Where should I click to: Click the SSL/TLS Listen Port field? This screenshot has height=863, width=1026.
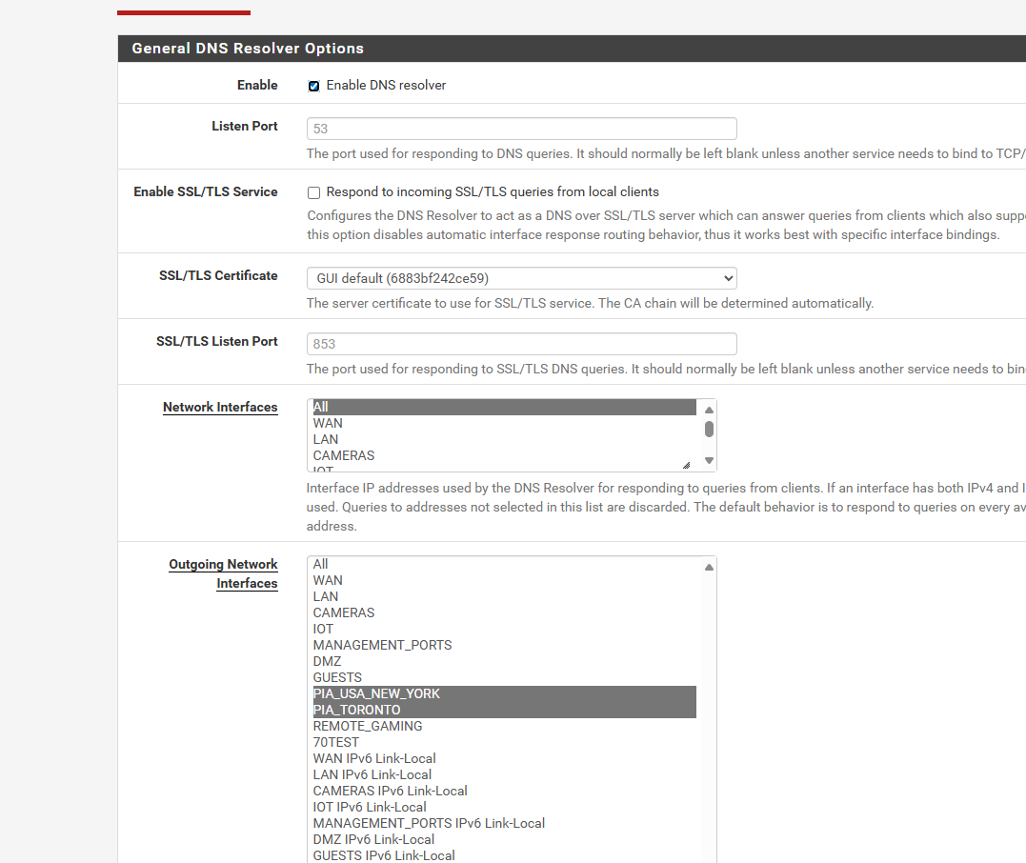coord(521,344)
